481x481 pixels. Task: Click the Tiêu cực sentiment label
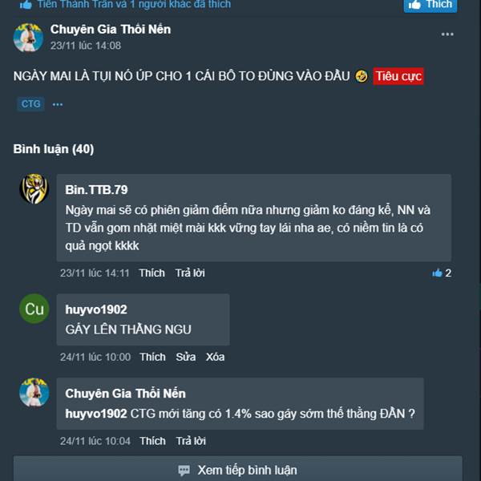point(398,76)
